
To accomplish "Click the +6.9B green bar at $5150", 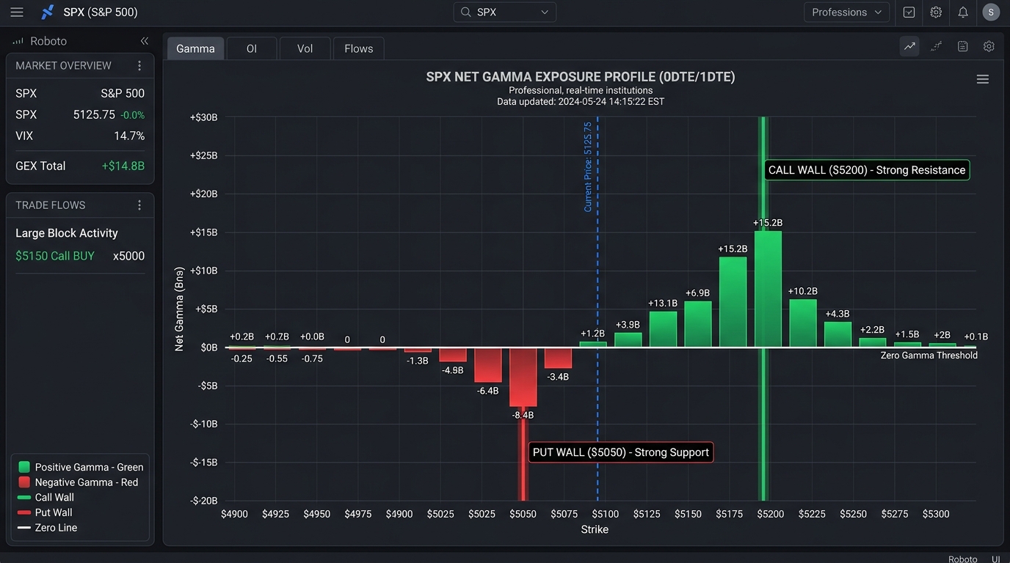I will point(698,324).
